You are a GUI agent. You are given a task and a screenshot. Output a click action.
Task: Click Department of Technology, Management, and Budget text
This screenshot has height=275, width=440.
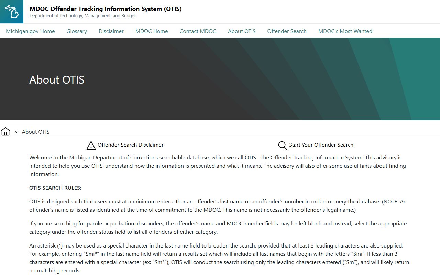(x=82, y=16)
